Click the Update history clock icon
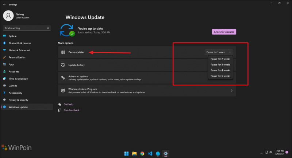 63,65
